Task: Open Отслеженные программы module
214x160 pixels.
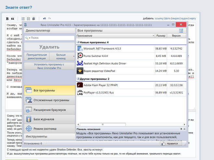Action: pyautogui.click(x=50, y=100)
